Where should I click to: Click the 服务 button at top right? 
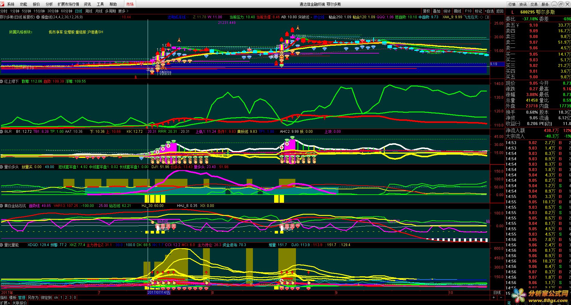click(x=545, y=4)
